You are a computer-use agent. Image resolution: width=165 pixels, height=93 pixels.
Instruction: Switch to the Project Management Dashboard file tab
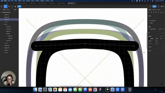[x=20, y=3]
